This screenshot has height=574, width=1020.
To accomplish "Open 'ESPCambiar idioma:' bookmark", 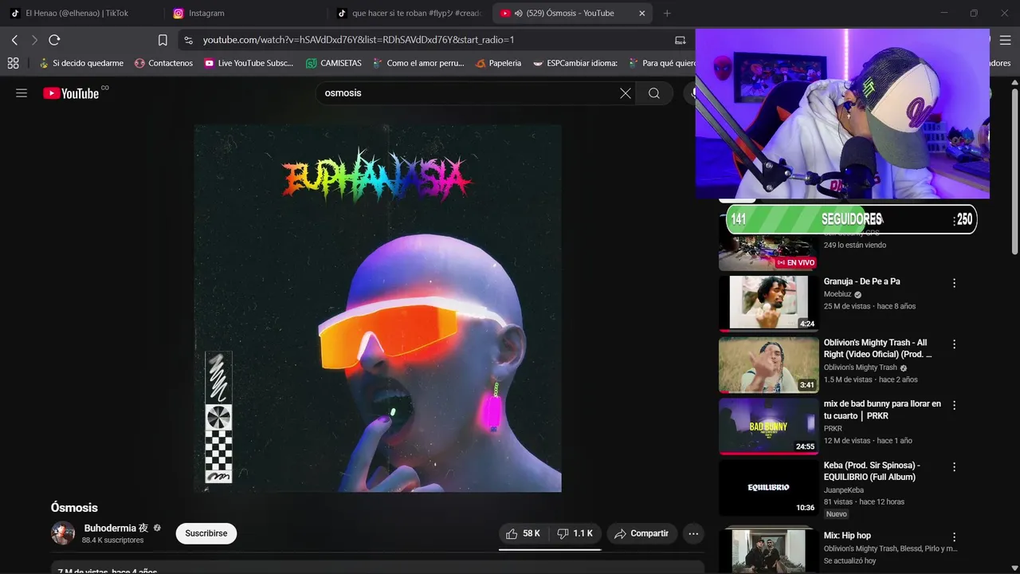I will [x=575, y=63].
